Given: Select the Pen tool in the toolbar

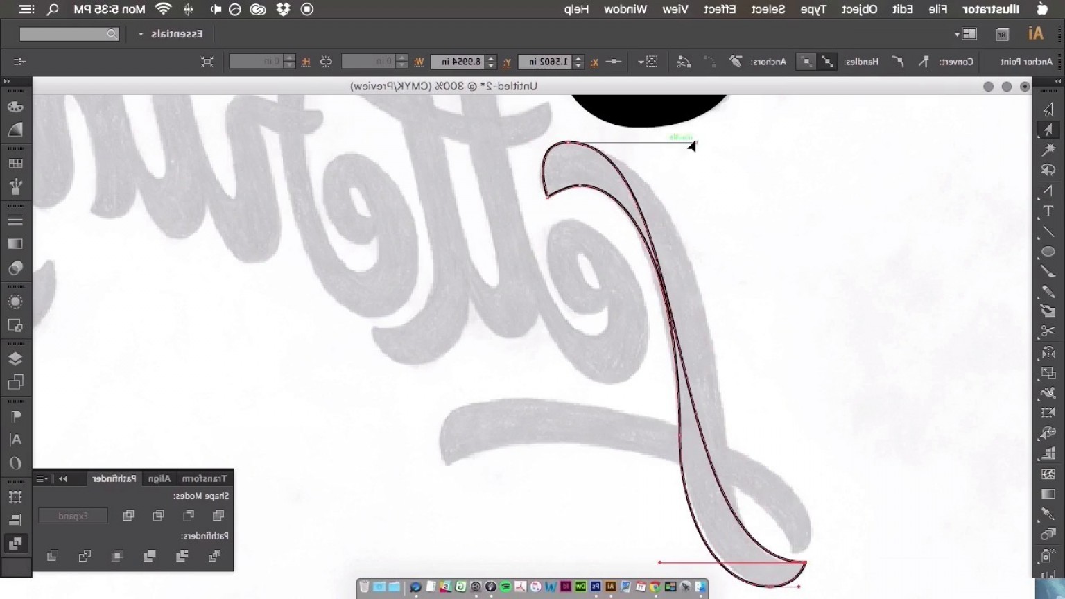Looking at the screenshot, I should click(1049, 190).
